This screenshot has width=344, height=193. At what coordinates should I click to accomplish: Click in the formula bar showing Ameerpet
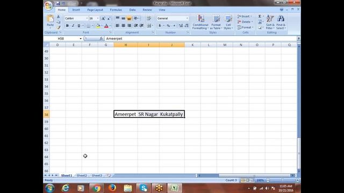pos(200,39)
